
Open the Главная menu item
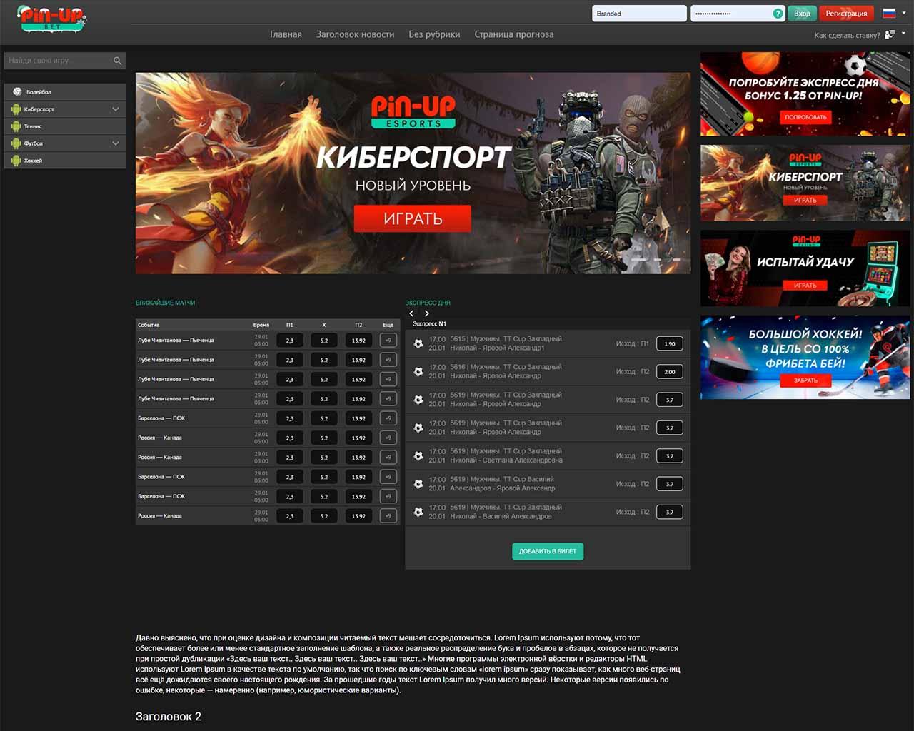pos(286,34)
